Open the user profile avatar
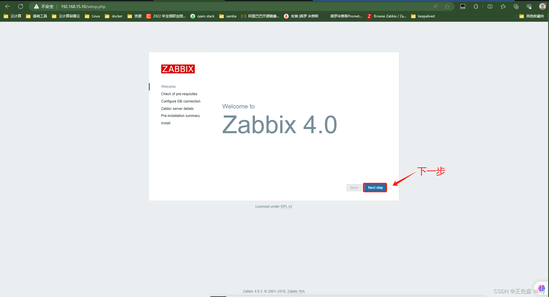The image size is (549, 297). 542,6
